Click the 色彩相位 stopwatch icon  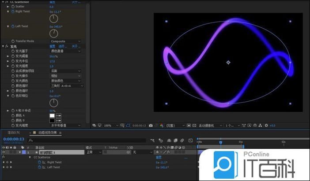pyautogui.click(x=12, y=96)
